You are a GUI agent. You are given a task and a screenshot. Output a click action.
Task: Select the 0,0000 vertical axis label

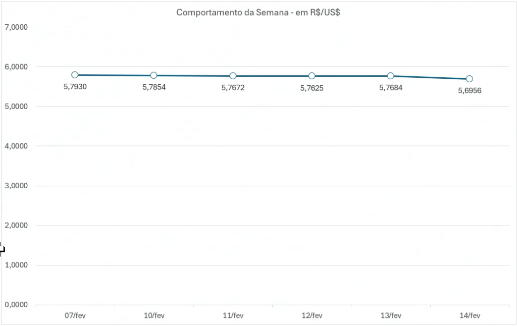(16, 305)
